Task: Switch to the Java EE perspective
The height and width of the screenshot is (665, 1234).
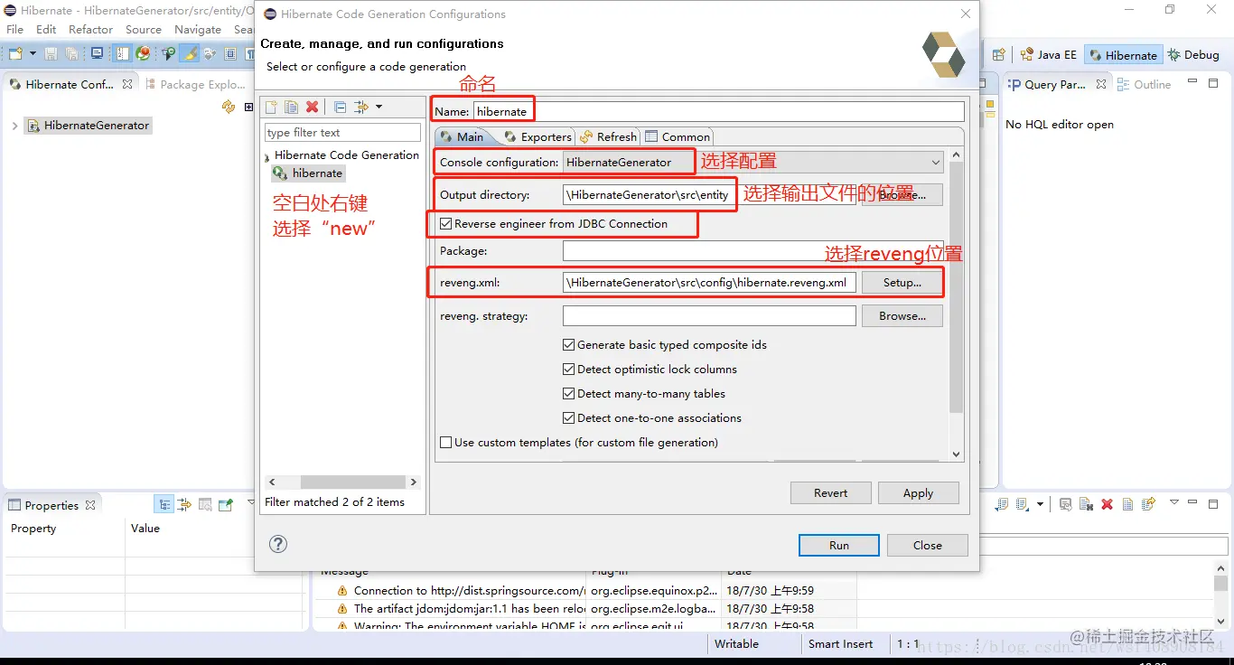Action: pos(1048,55)
